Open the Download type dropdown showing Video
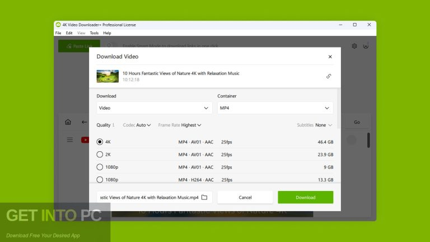 point(154,108)
